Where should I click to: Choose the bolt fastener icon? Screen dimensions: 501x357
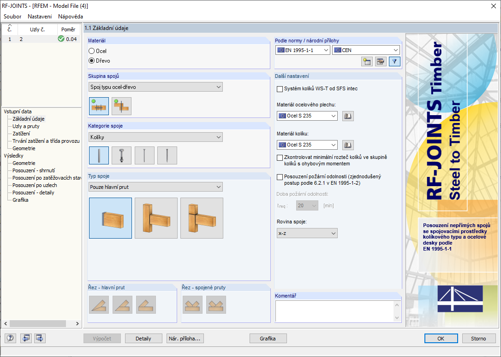121,155
